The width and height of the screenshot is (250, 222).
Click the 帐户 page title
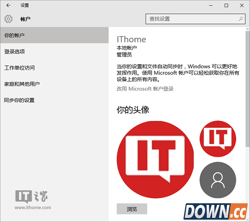[x=25, y=19]
